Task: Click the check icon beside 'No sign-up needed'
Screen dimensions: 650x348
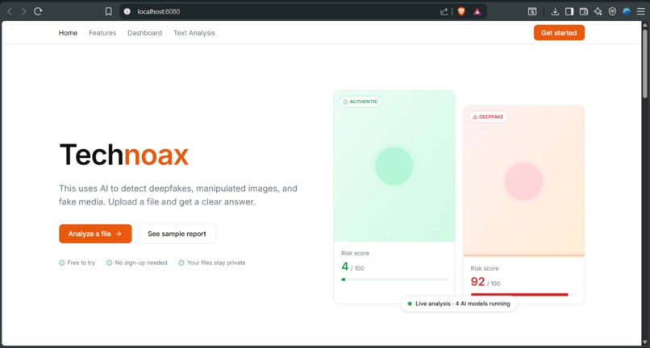Action: click(x=110, y=263)
